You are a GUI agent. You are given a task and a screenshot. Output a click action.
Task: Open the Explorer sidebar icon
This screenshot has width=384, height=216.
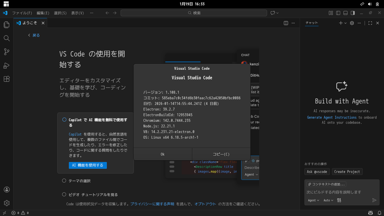[6, 25]
